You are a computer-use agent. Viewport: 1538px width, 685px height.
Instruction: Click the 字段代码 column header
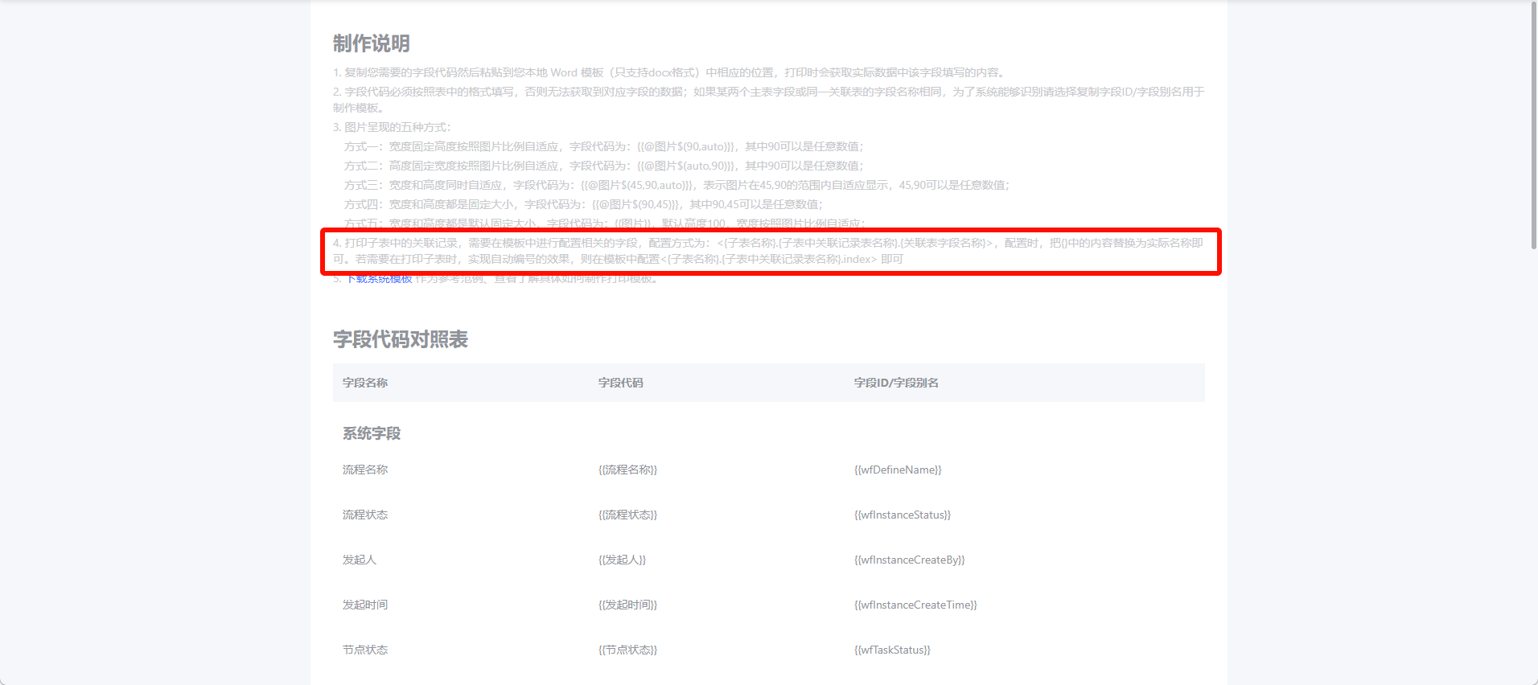click(621, 383)
